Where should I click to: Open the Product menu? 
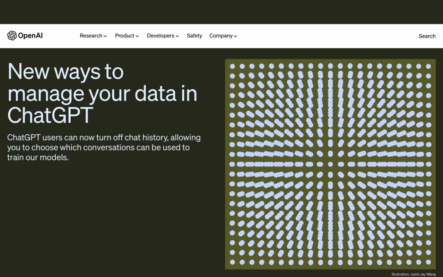pos(127,36)
